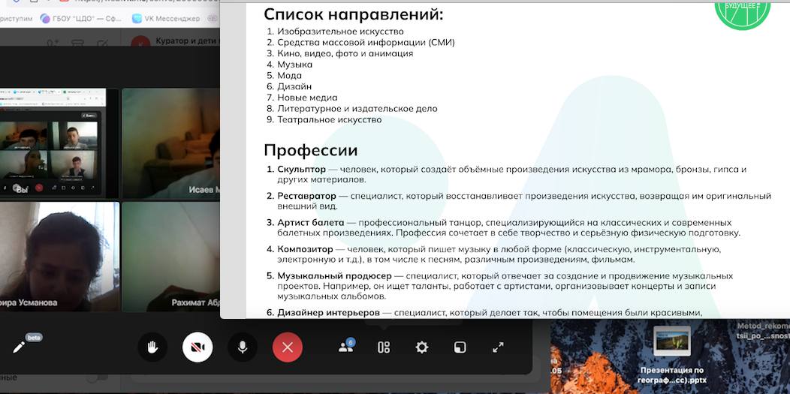
Task: Click the Профессии heading in the document
Action: pos(310,150)
